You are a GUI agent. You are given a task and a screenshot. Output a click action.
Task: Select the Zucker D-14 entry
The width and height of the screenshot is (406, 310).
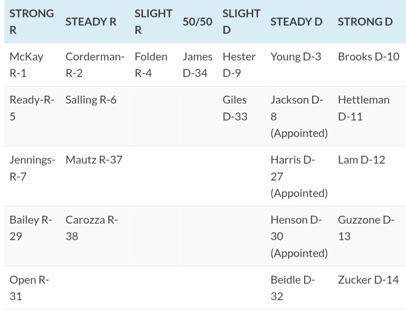(x=368, y=280)
